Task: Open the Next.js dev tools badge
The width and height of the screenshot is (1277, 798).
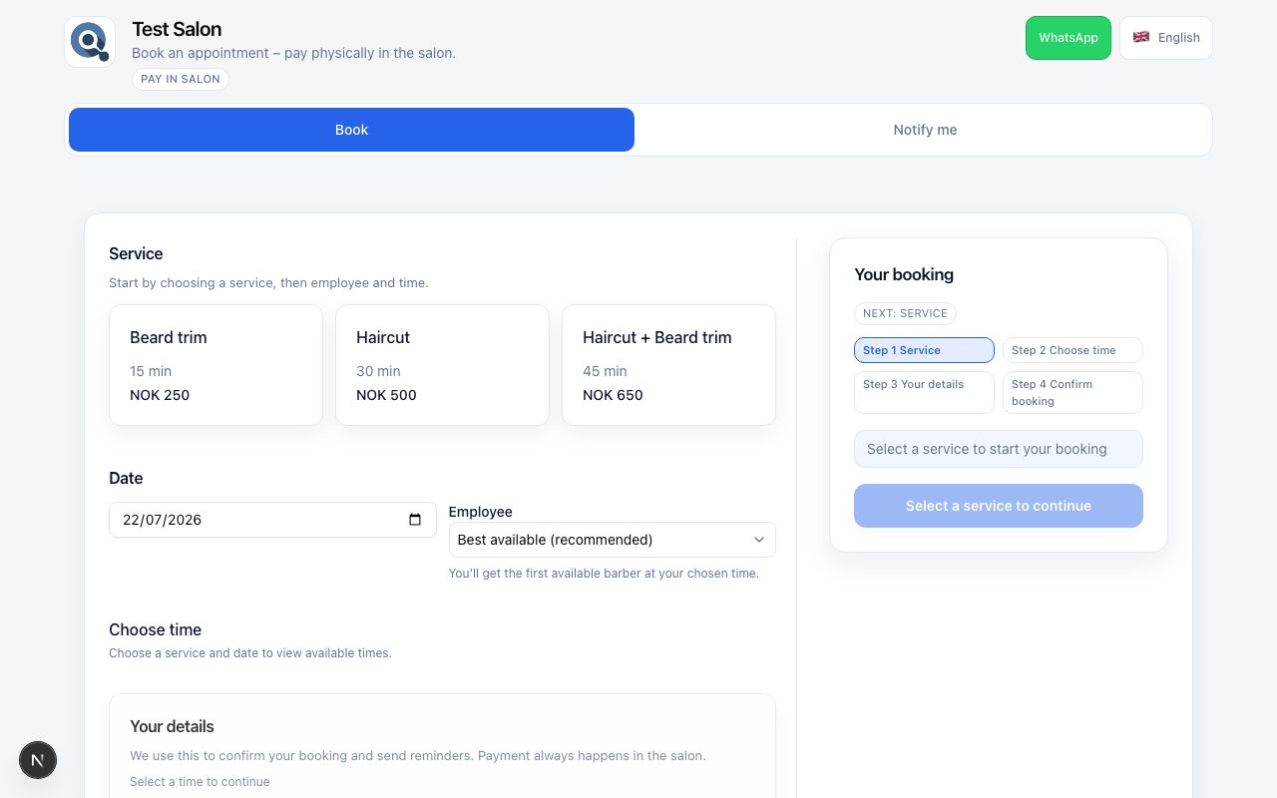Action: pos(38,760)
